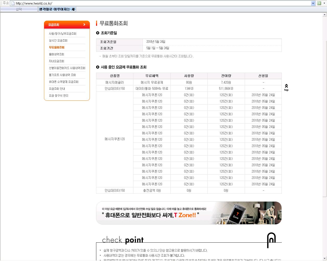Viewport: 327px width, 261px height.
Task: Open 통화내역조회 in the sidebar
Action: (56, 54)
